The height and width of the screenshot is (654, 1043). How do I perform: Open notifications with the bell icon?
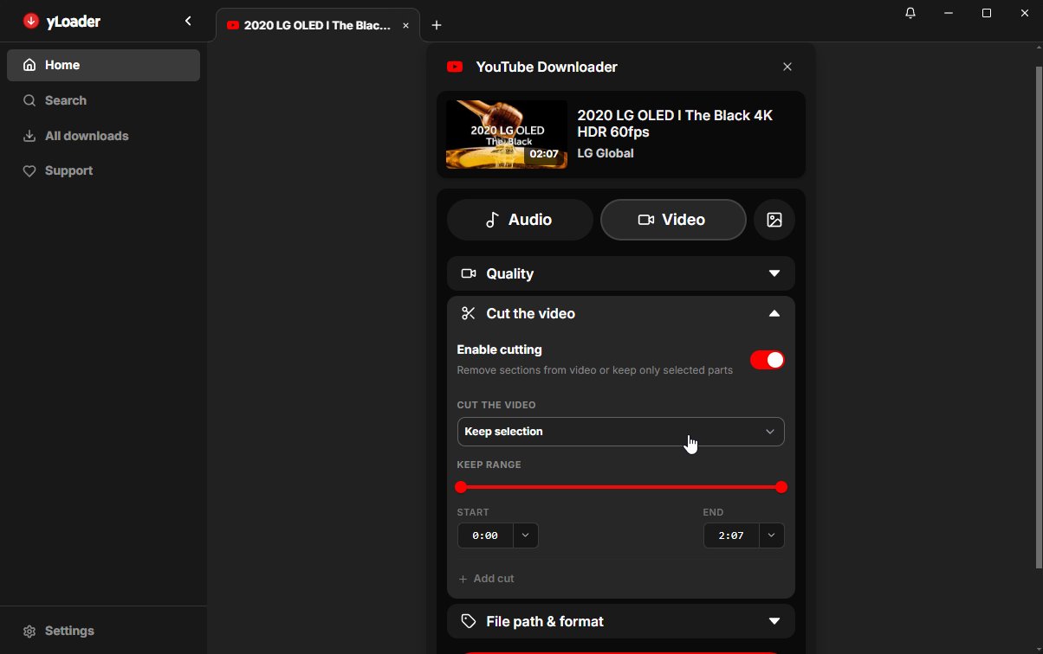[x=910, y=14]
